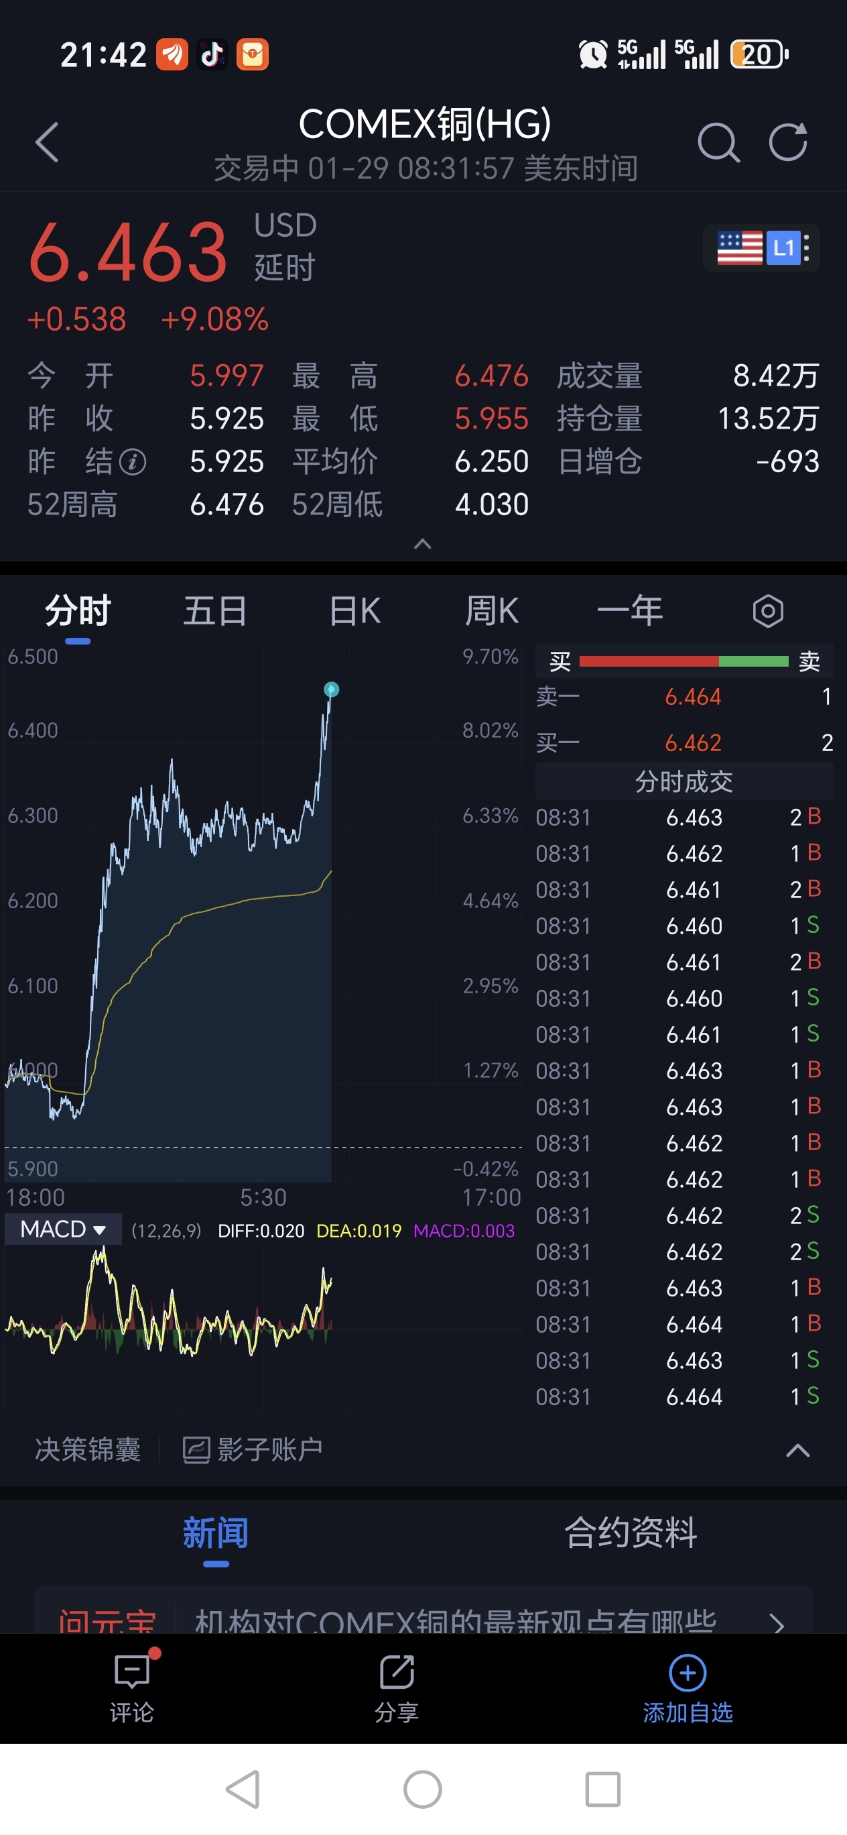Tap DEA:0.019 indicator value
Viewport: 847px width, 1835px height.
359,1231
